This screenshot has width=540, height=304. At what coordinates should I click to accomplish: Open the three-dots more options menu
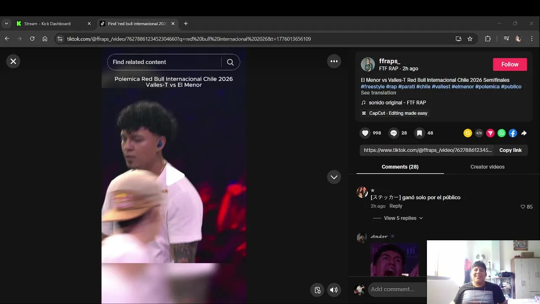334,61
